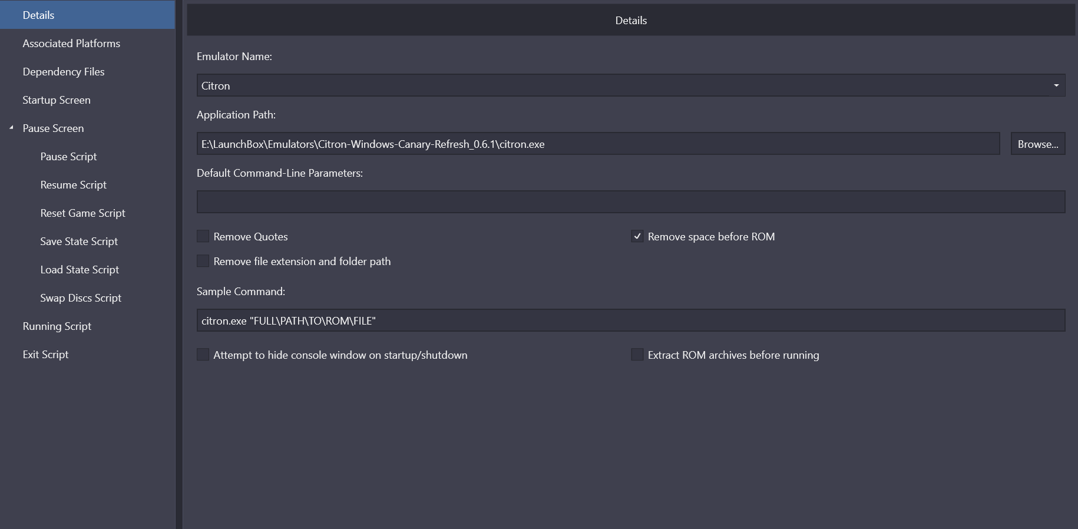Click the 'Sample Command:' label
This screenshot has width=1078, height=529.
[x=241, y=292]
